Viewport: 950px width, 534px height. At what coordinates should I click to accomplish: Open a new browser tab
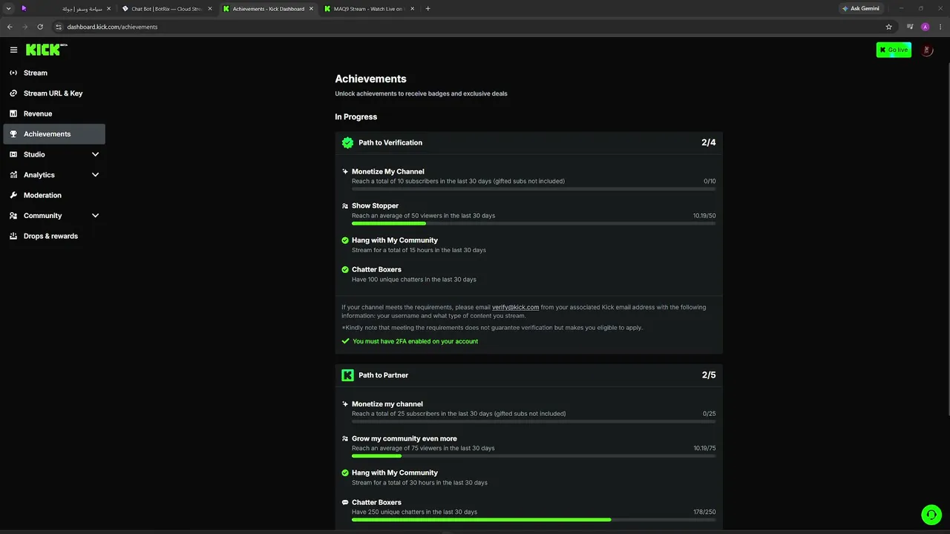pos(427,9)
